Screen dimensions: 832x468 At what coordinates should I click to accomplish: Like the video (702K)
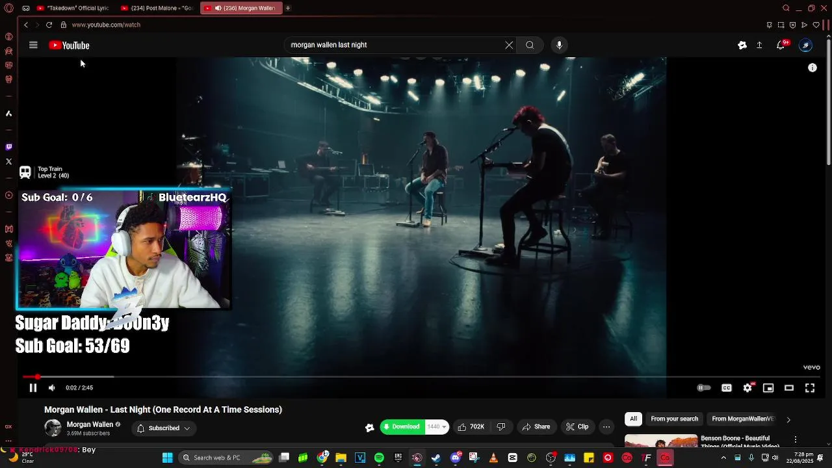tap(471, 426)
